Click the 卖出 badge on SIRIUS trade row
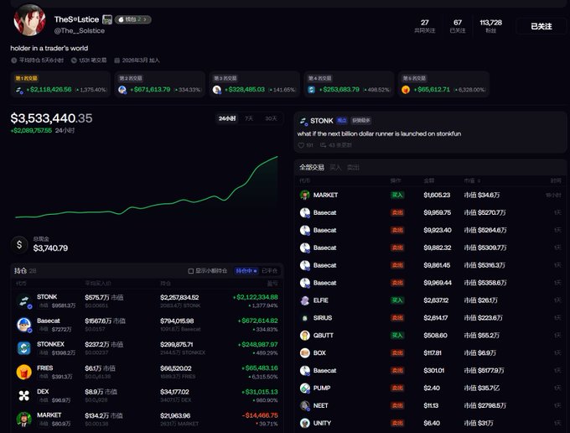 tap(397, 318)
